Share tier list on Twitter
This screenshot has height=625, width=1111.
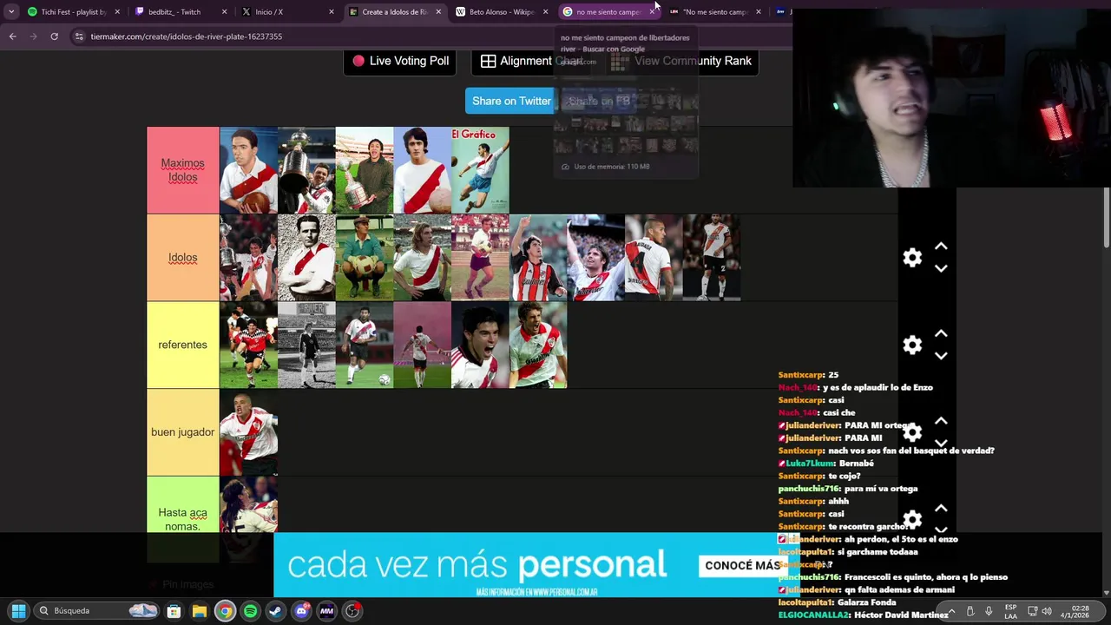pos(511,101)
